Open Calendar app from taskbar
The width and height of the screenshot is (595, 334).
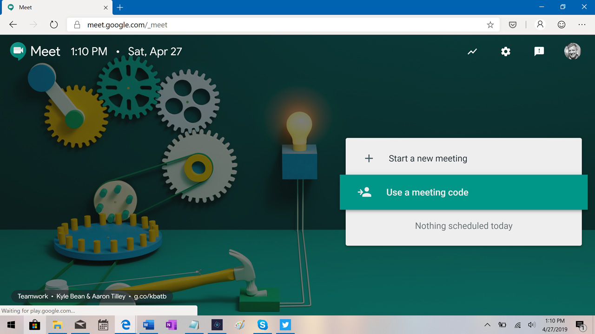(103, 325)
